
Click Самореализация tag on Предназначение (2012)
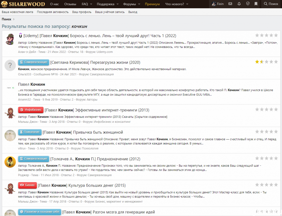coord(34,159)
